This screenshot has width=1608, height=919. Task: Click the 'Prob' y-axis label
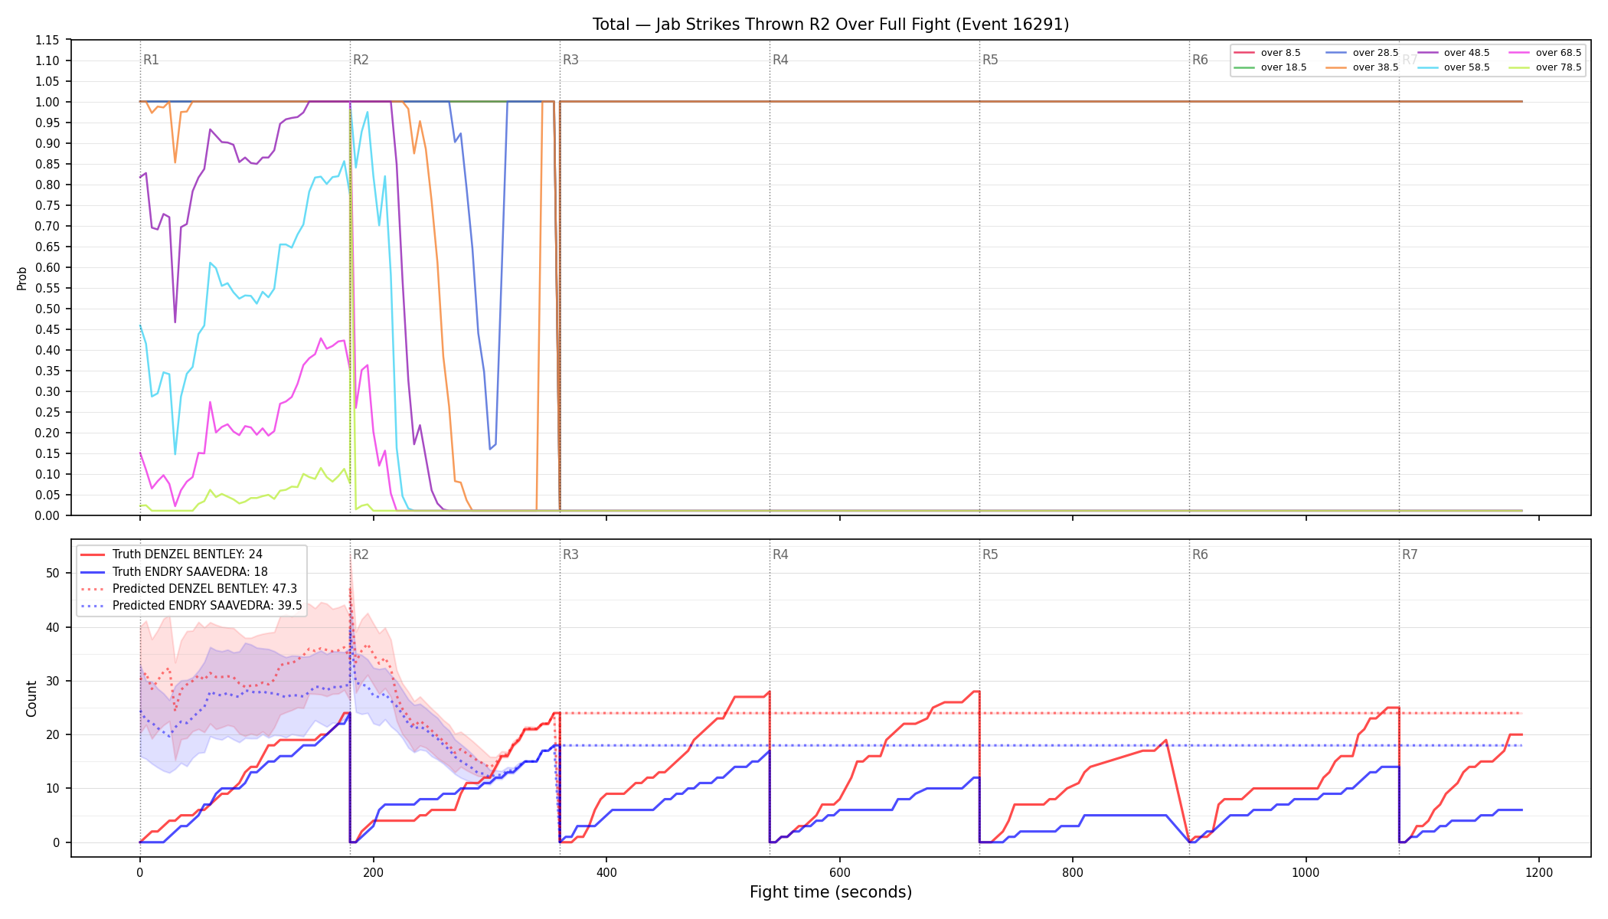pyautogui.click(x=22, y=278)
